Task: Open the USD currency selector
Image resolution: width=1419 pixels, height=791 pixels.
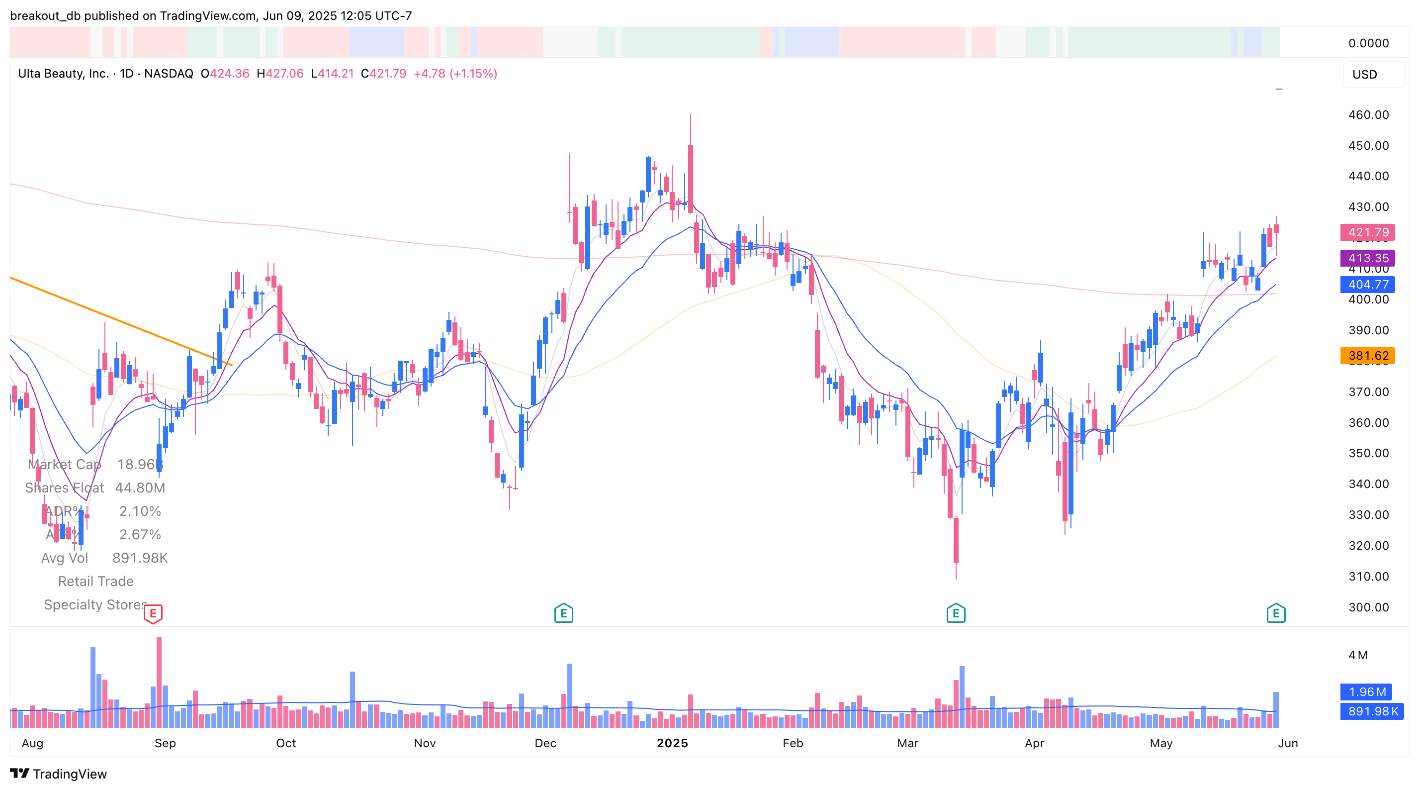Action: pos(1364,75)
